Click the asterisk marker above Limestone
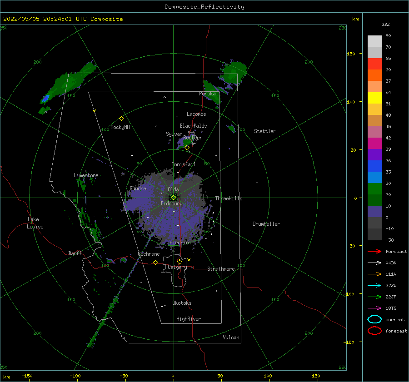409x382 pixels. 86,172
